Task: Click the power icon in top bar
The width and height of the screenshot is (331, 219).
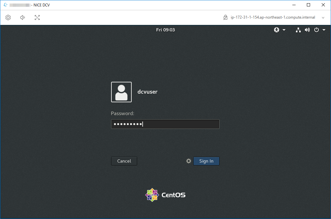Action: click(316, 30)
